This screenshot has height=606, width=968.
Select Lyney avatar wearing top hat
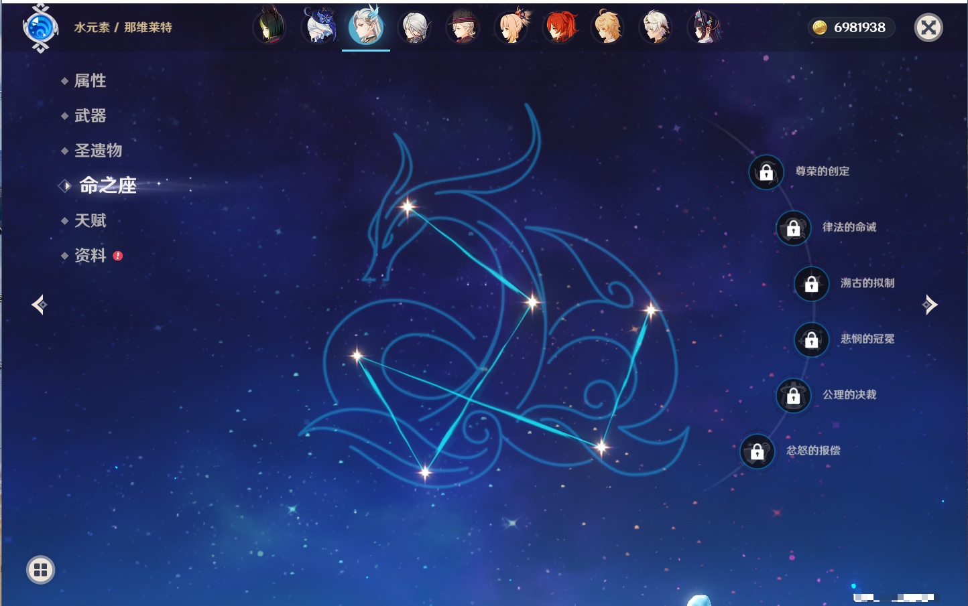coord(463,27)
